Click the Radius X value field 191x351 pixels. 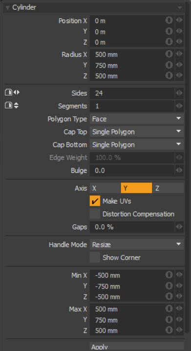coord(127,54)
